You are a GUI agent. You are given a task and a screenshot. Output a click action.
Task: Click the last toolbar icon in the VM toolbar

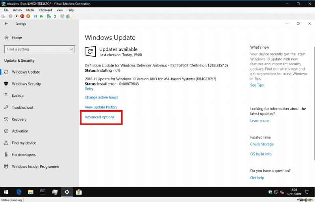tap(68, 16)
